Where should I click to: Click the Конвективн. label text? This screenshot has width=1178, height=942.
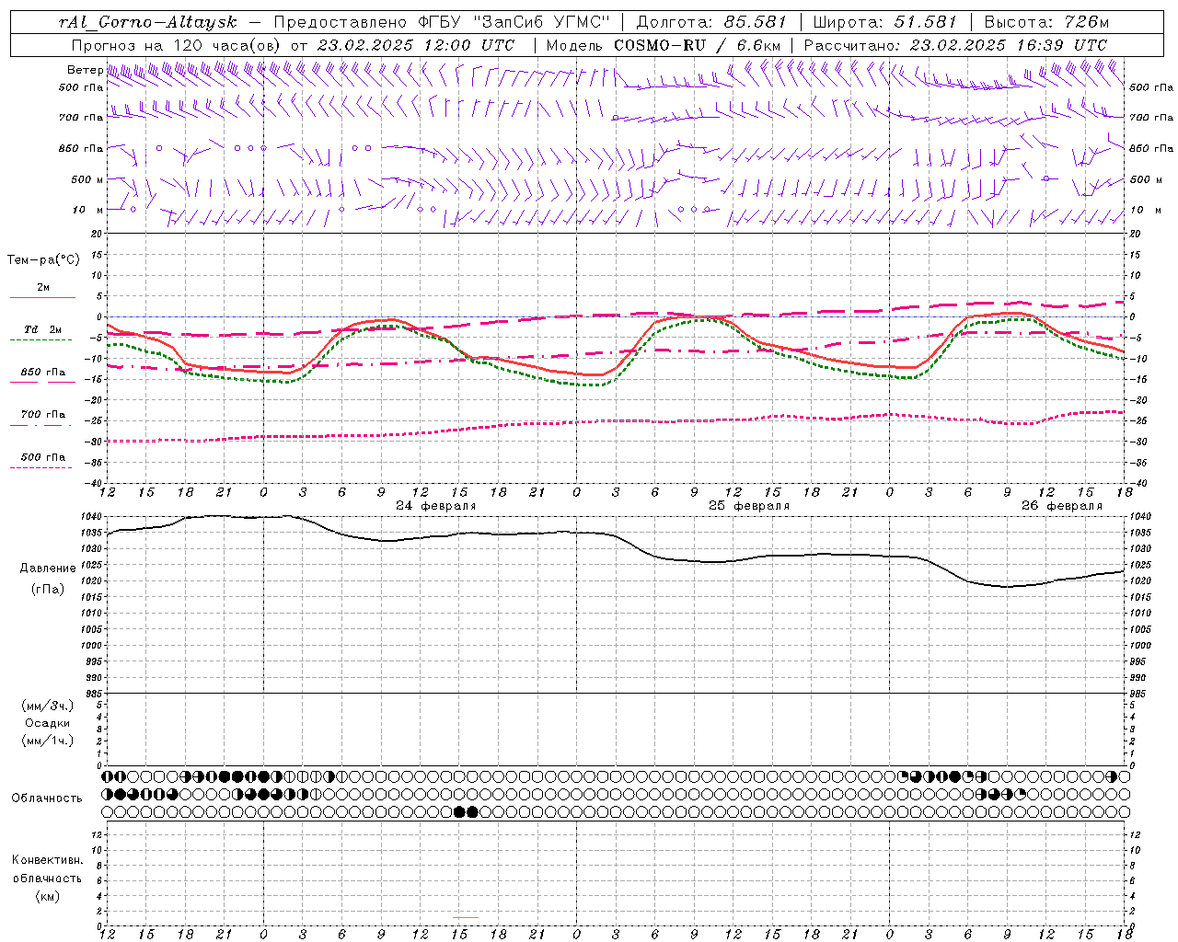(47, 860)
